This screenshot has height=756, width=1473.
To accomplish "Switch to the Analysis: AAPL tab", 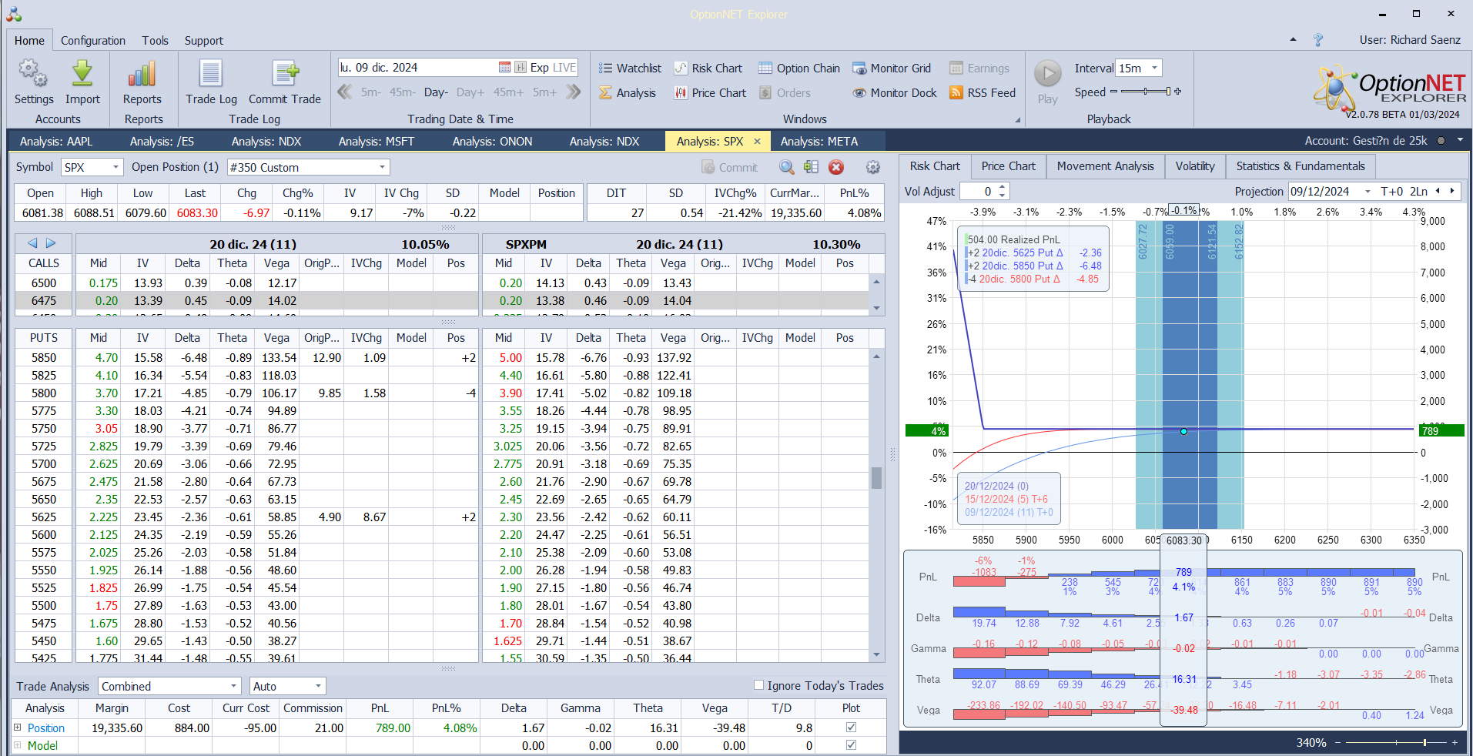I will coord(56,142).
